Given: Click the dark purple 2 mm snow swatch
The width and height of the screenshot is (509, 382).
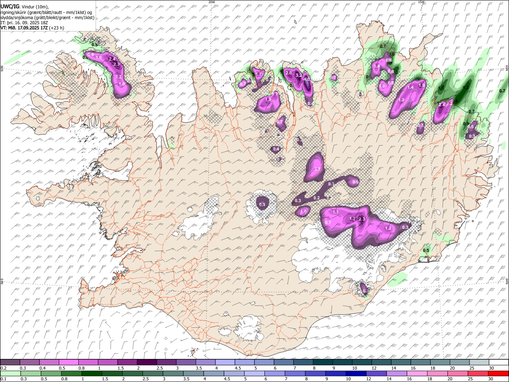Looking at the screenshot, I should (146, 363).
